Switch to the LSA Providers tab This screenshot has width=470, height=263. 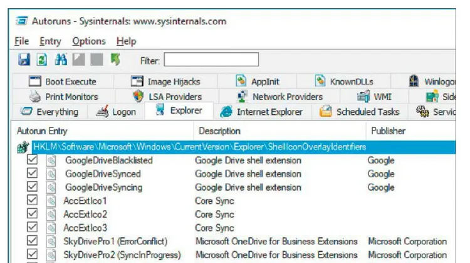tap(167, 97)
